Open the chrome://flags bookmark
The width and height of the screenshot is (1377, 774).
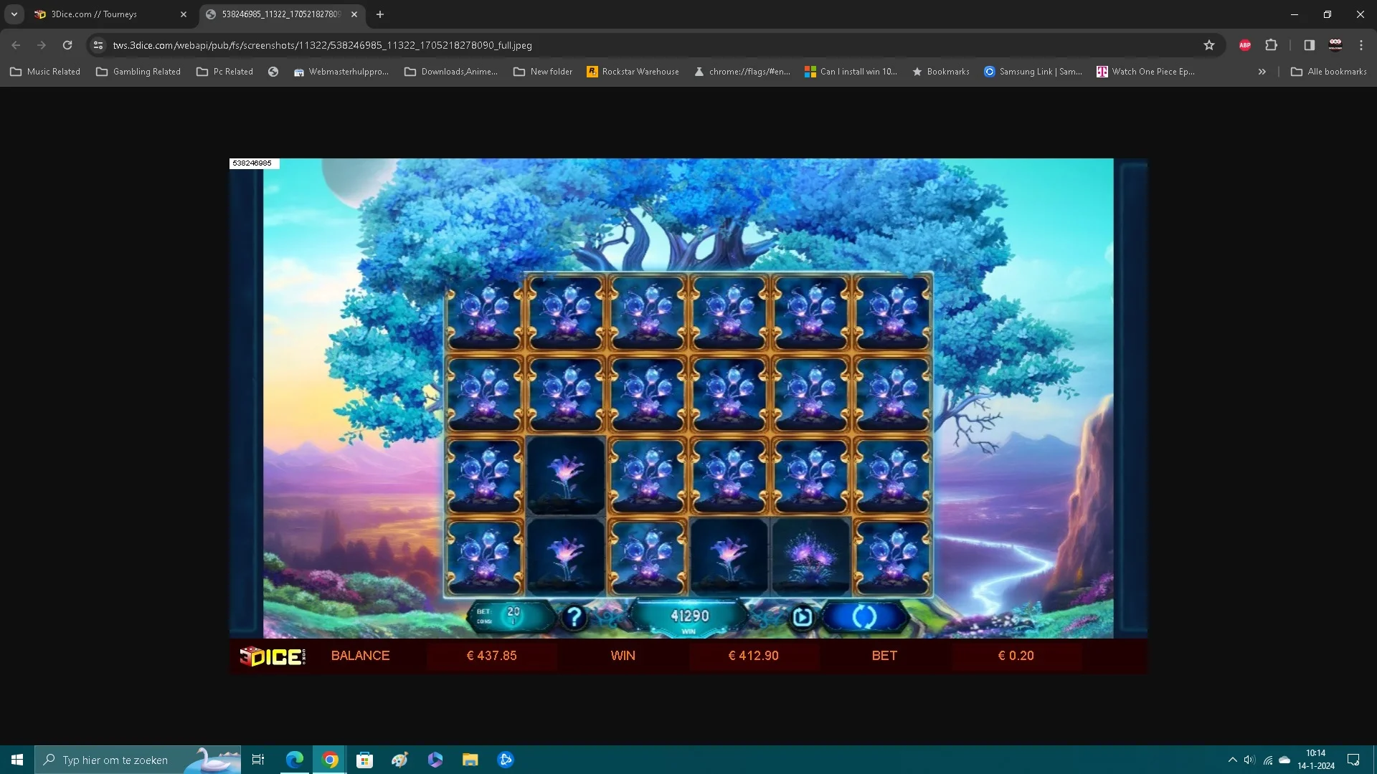[742, 72]
